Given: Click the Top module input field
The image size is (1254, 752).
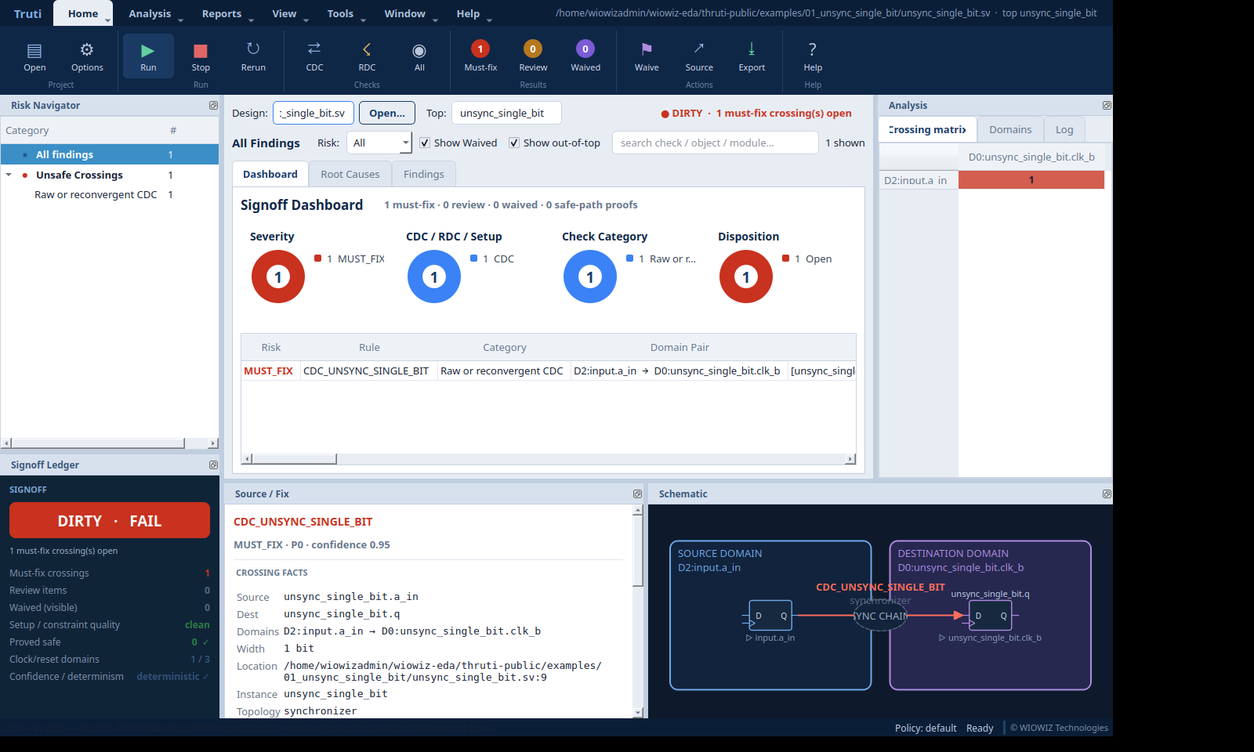Looking at the screenshot, I should (506, 113).
